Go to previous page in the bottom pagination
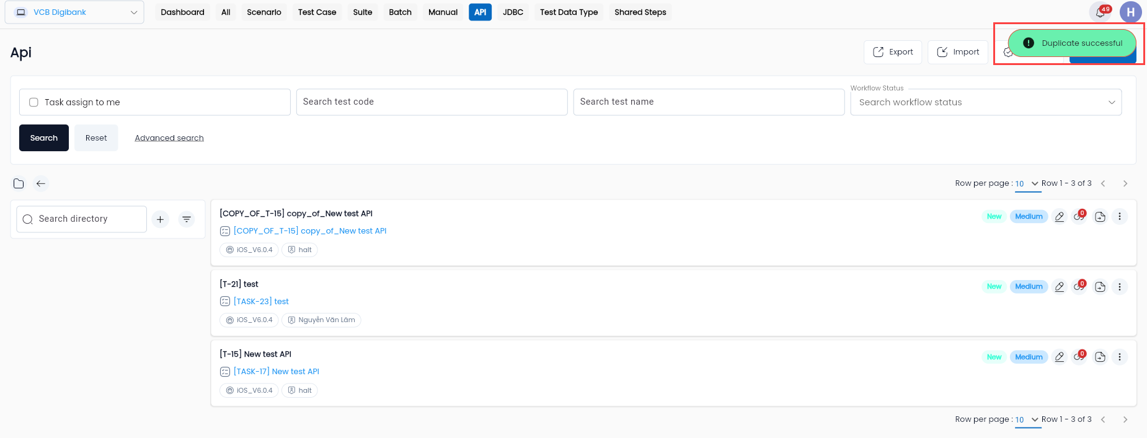 pos(1103,419)
